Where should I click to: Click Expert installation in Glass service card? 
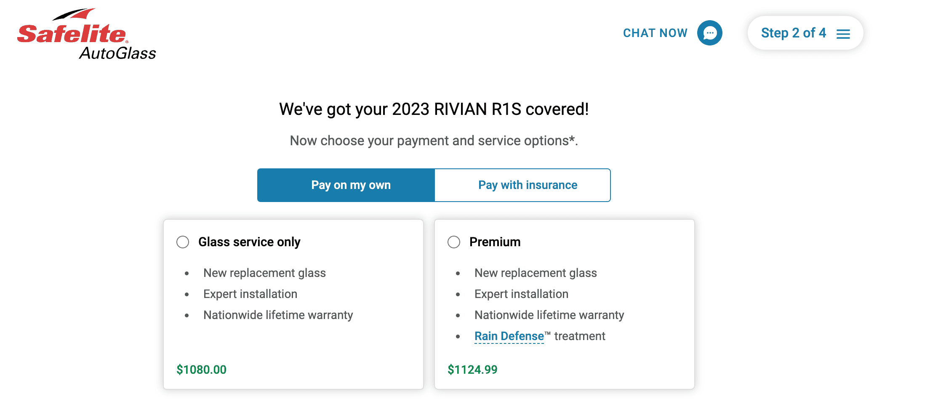[x=250, y=294]
